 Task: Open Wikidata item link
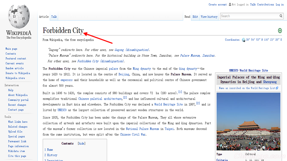pos(16,151)
